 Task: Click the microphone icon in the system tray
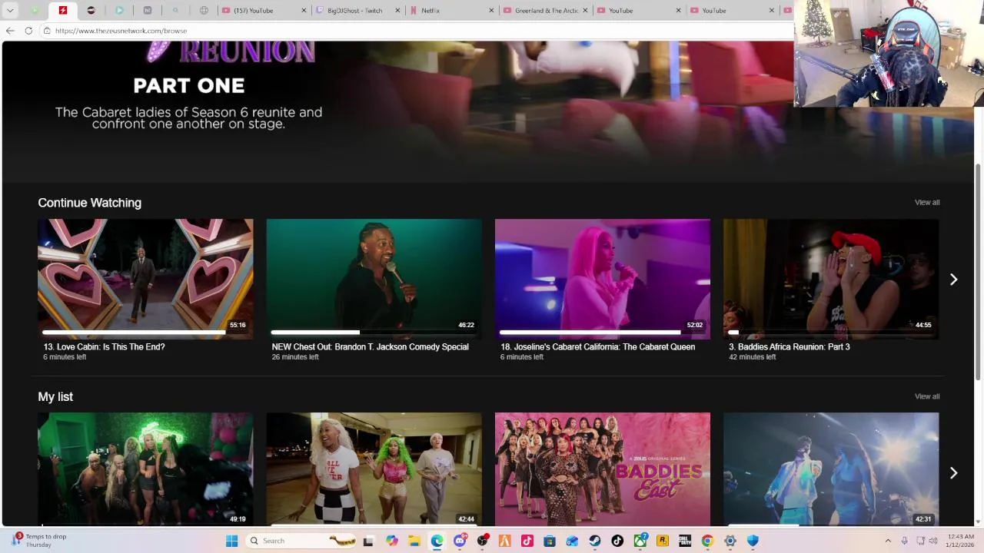coord(904,541)
